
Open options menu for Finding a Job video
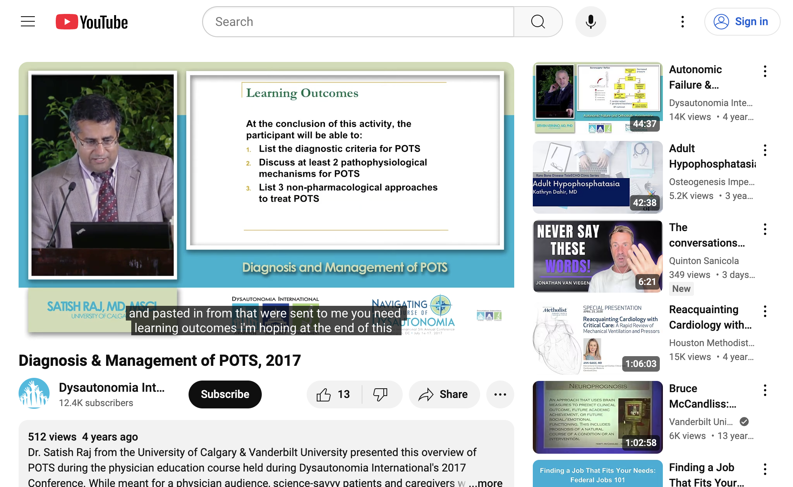click(765, 469)
